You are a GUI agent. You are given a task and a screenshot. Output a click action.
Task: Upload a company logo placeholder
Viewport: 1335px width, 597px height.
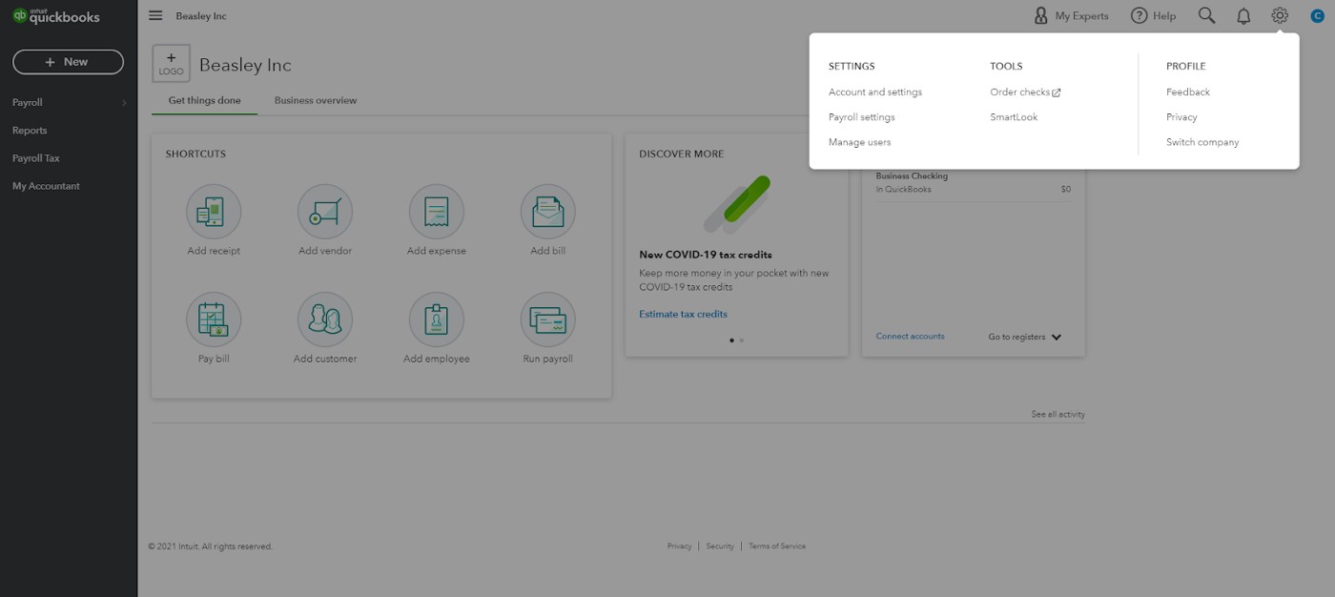[x=171, y=63]
